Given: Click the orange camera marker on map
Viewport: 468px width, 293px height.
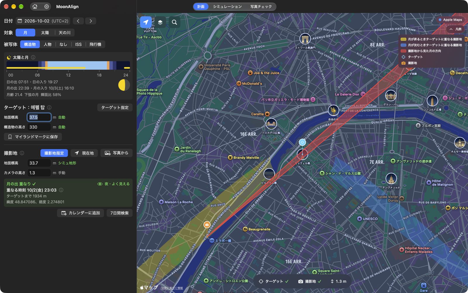Looking at the screenshot, I should 207,225.
